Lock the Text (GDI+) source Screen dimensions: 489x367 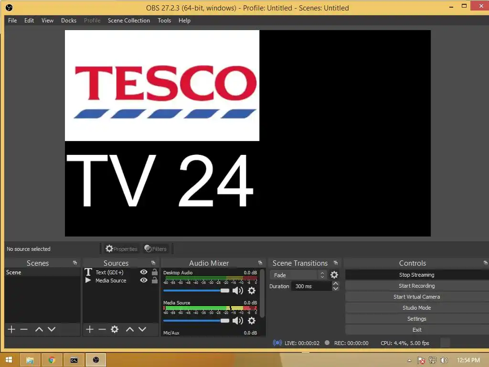click(x=154, y=272)
